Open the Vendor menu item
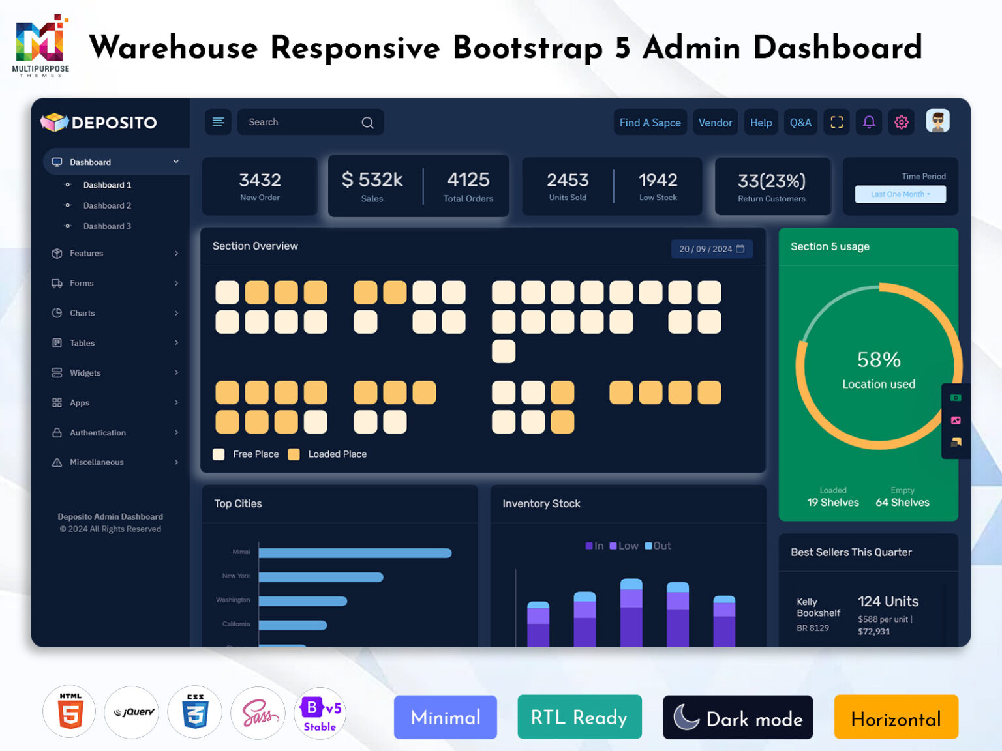This screenshot has height=751, width=1002. (x=715, y=122)
